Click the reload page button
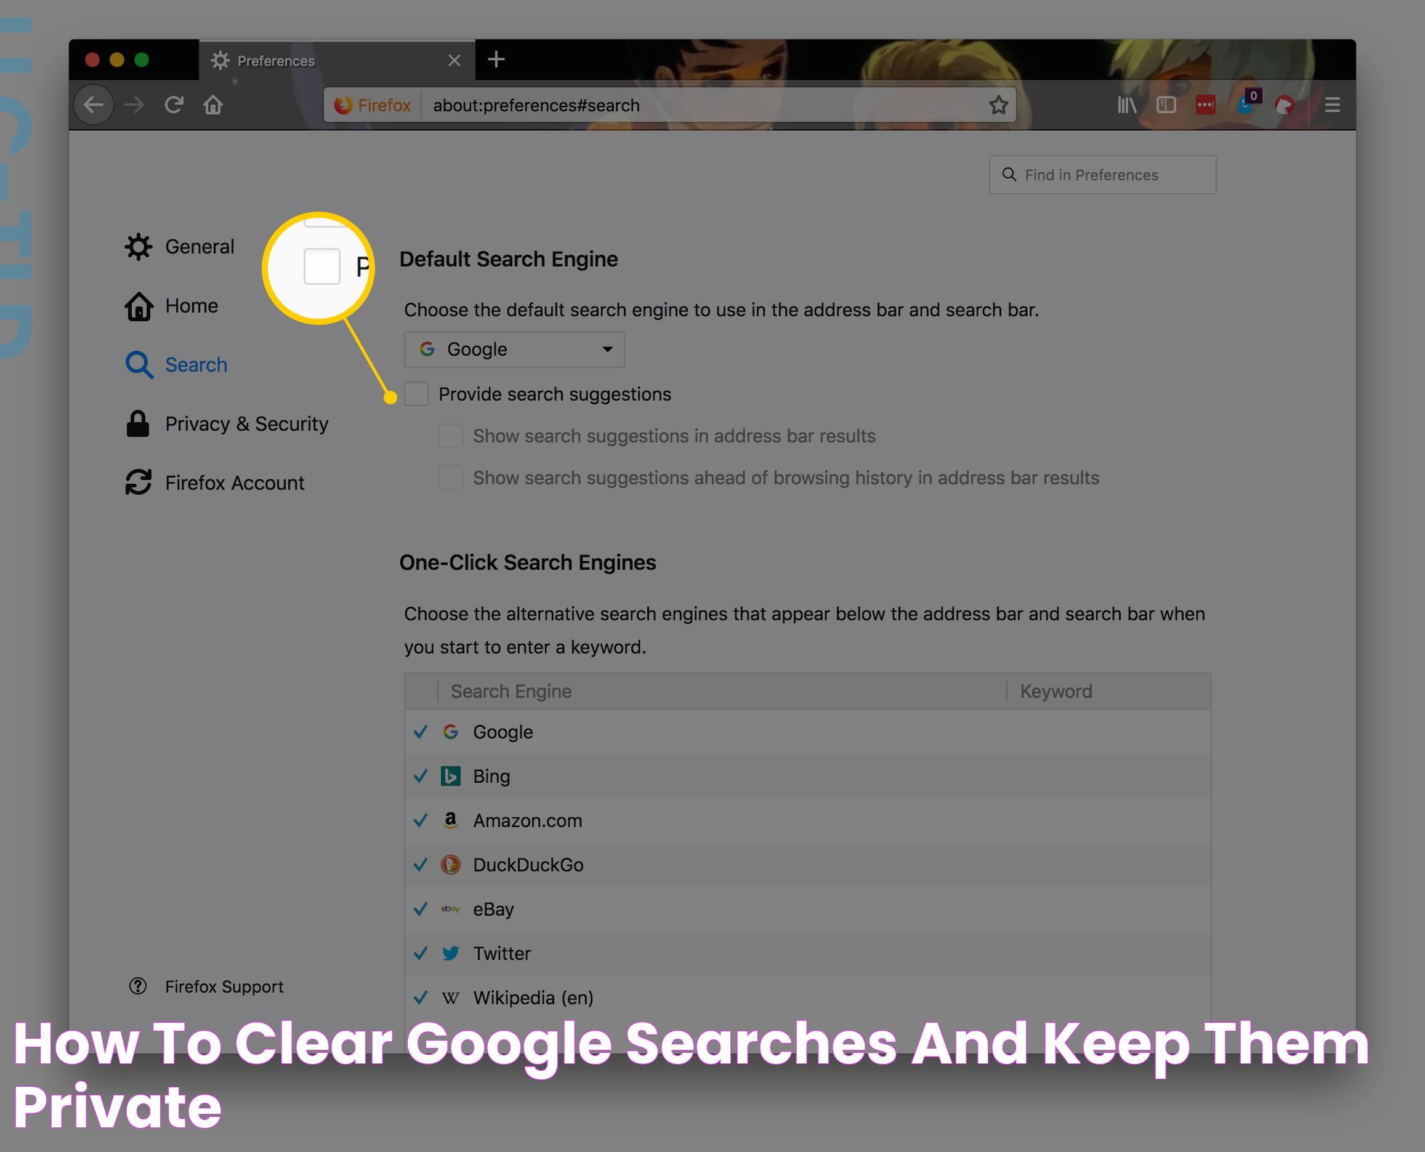The width and height of the screenshot is (1425, 1152). (173, 106)
